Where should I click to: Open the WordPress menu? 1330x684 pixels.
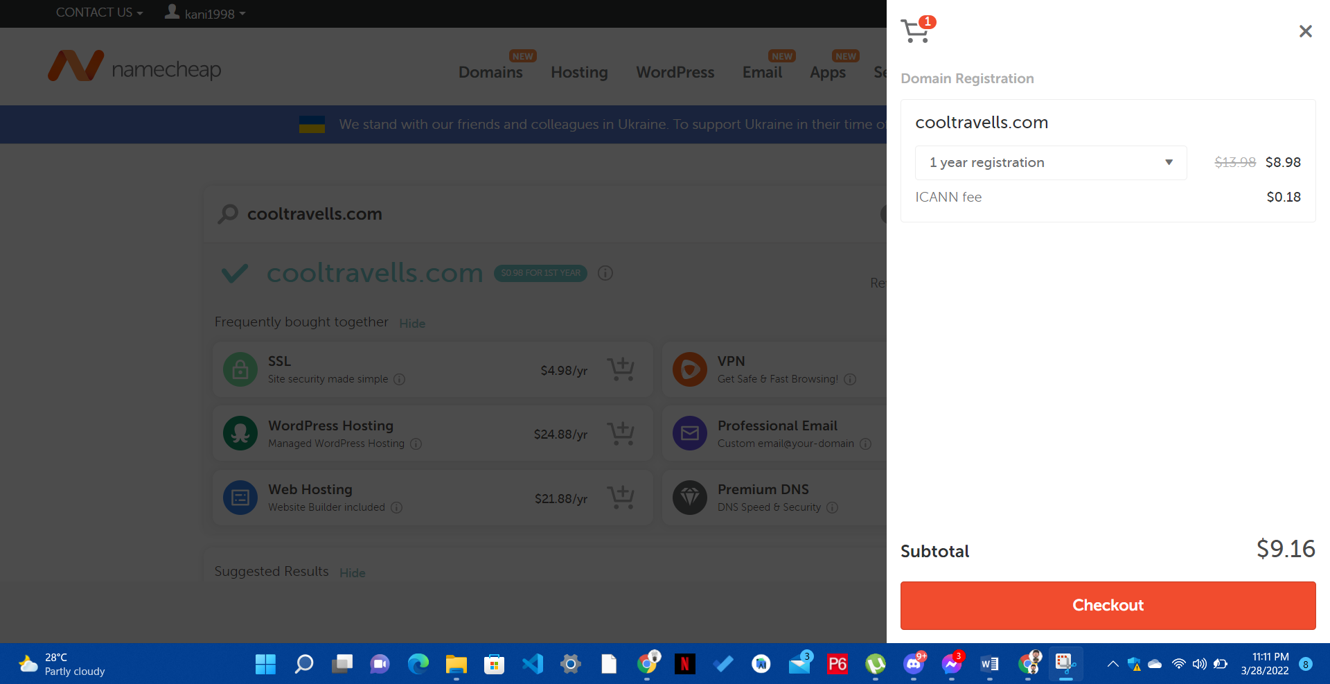coord(675,72)
